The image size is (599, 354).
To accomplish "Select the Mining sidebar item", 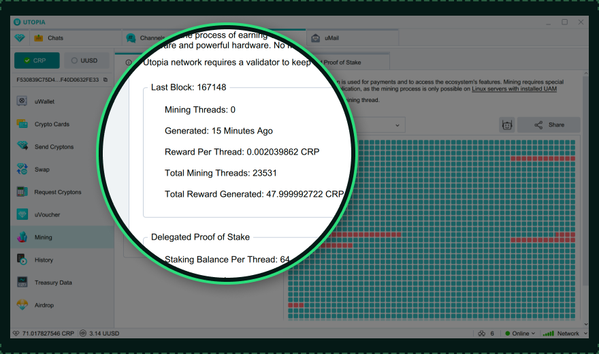I will (62, 237).
